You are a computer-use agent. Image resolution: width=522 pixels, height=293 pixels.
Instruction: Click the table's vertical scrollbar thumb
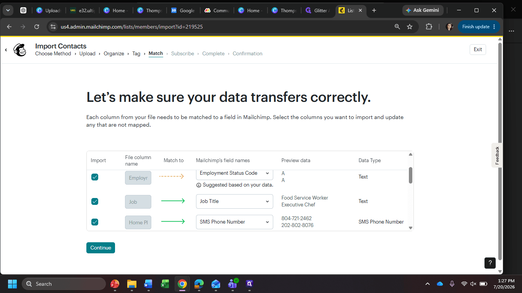tap(410, 175)
